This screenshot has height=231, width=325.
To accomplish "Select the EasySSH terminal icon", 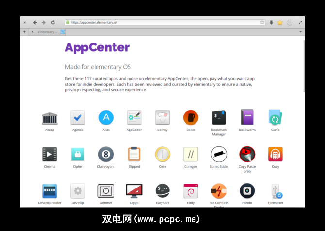I will point(162,191).
